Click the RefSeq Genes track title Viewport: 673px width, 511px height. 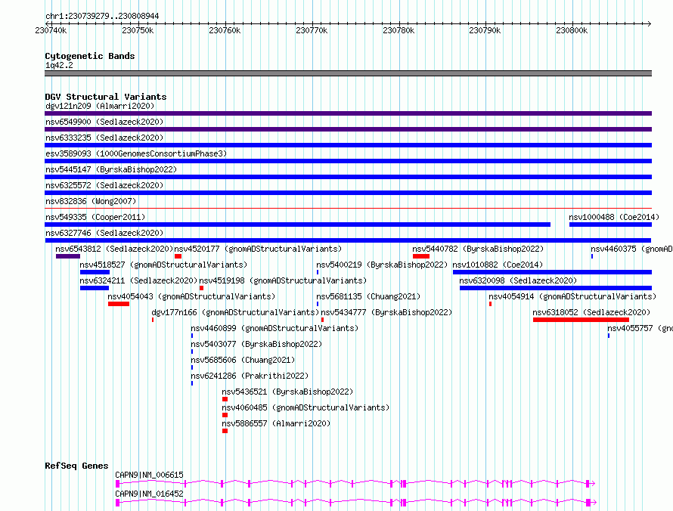pyautogui.click(x=76, y=466)
